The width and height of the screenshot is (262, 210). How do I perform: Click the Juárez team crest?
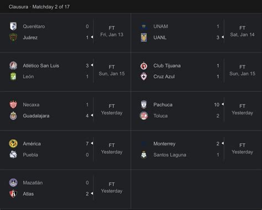13,38
